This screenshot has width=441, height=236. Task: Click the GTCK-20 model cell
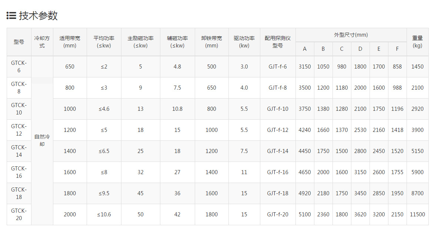[19, 215]
